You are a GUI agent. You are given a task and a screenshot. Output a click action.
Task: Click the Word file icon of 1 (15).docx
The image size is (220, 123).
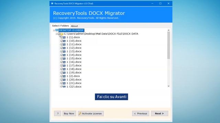[64, 58]
